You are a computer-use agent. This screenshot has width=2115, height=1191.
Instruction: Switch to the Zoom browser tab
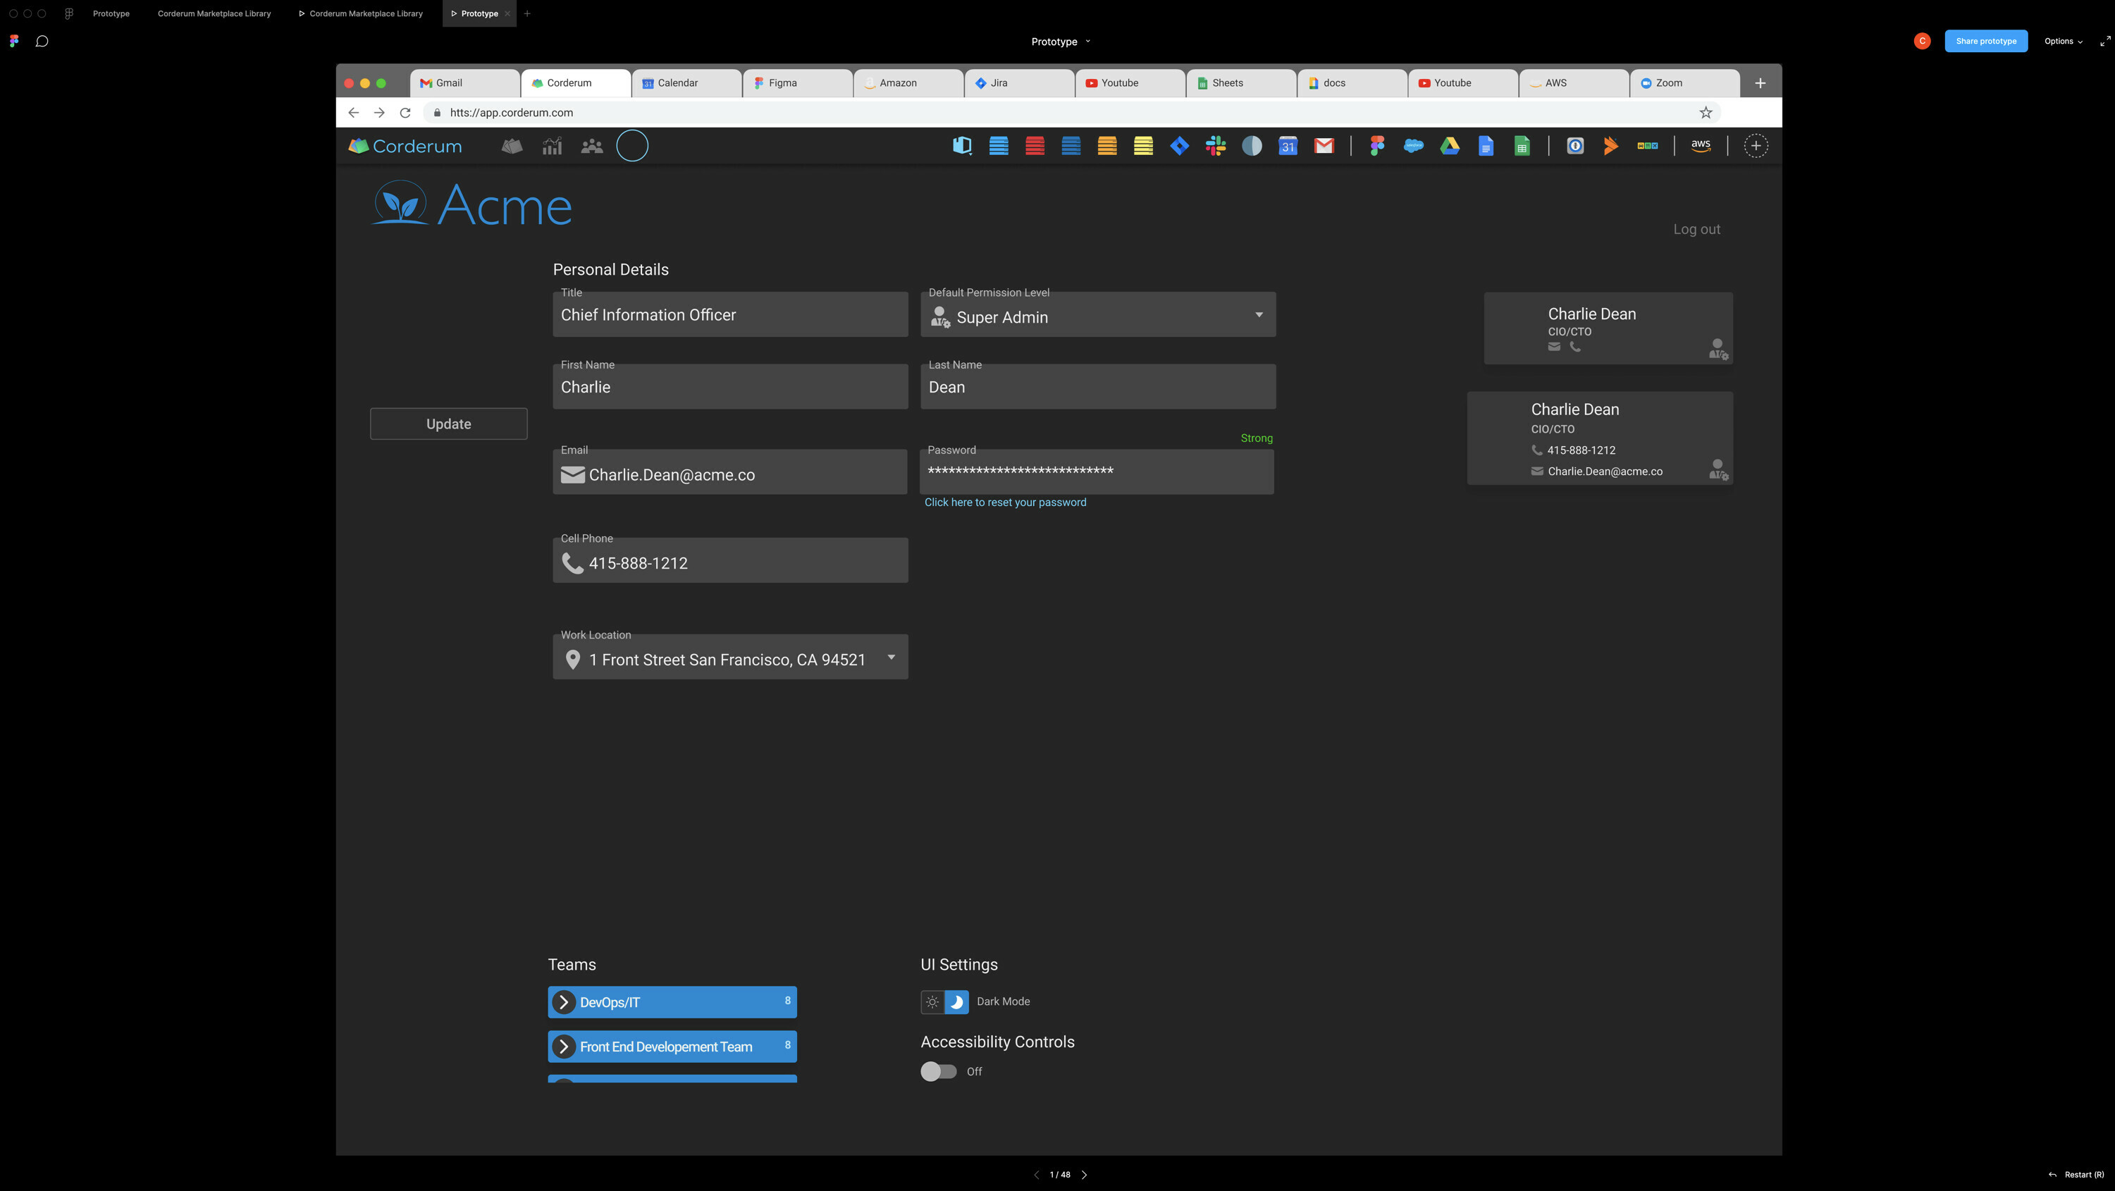tap(1684, 83)
